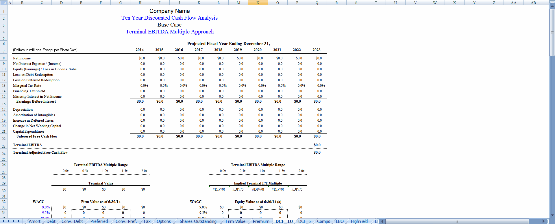Open the Firm Value sheet tab

pyautogui.click(x=236, y=221)
